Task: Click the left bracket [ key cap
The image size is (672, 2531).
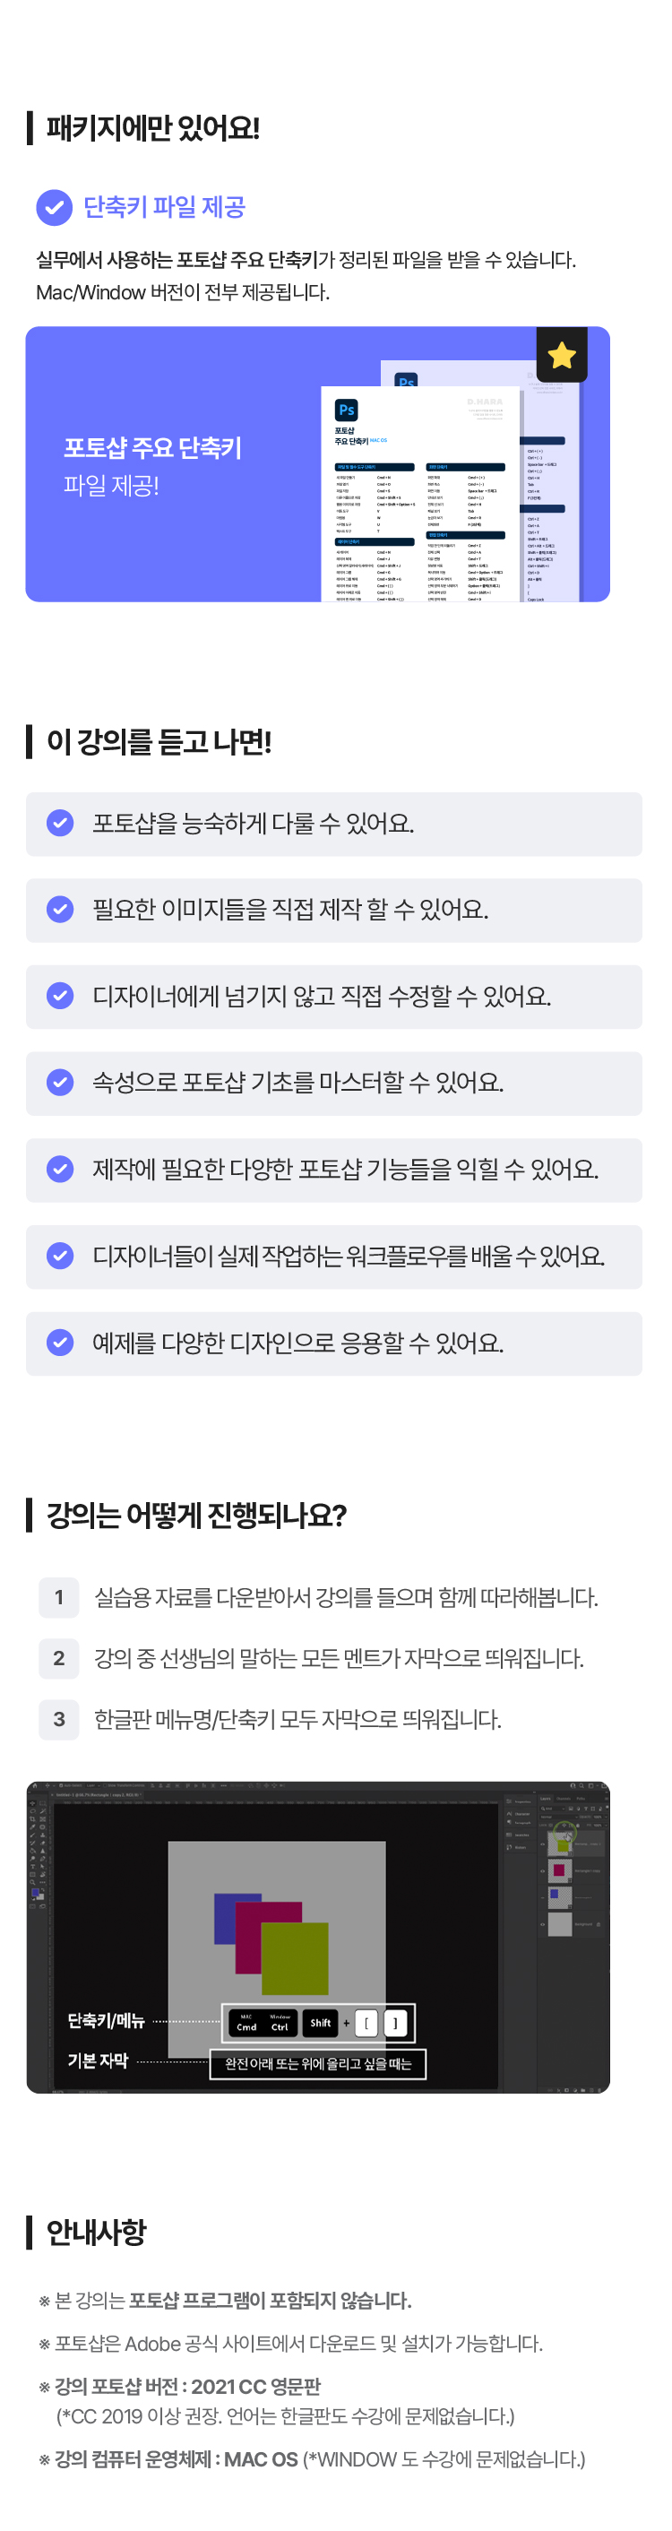Action: tap(366, 2022)
